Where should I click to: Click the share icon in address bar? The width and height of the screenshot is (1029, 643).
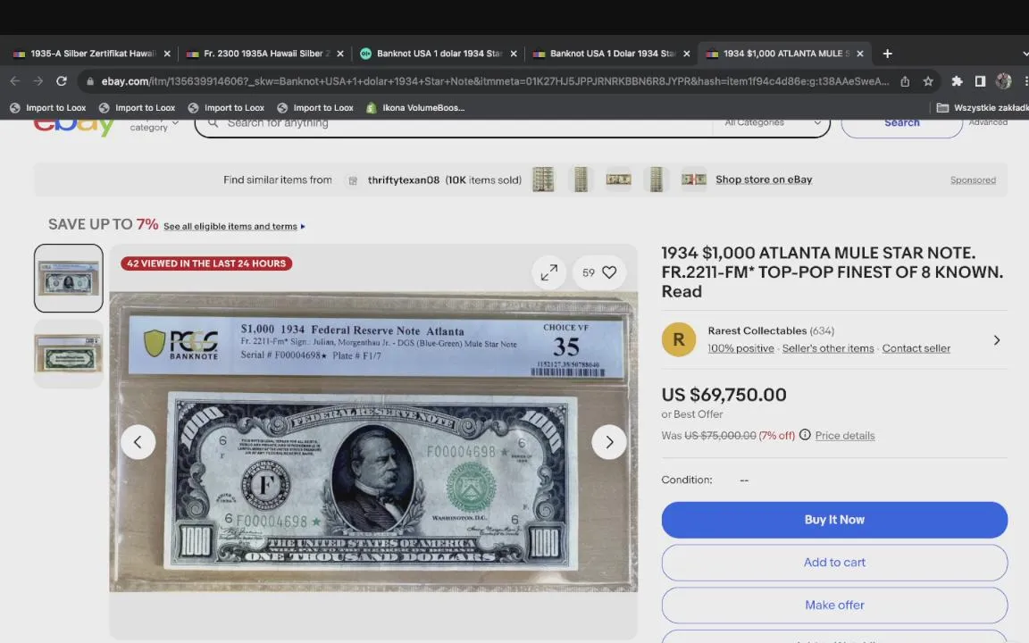[x=905, y=81]
